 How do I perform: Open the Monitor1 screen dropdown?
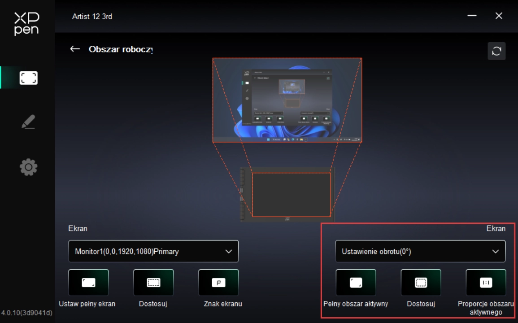pos(153,251)
